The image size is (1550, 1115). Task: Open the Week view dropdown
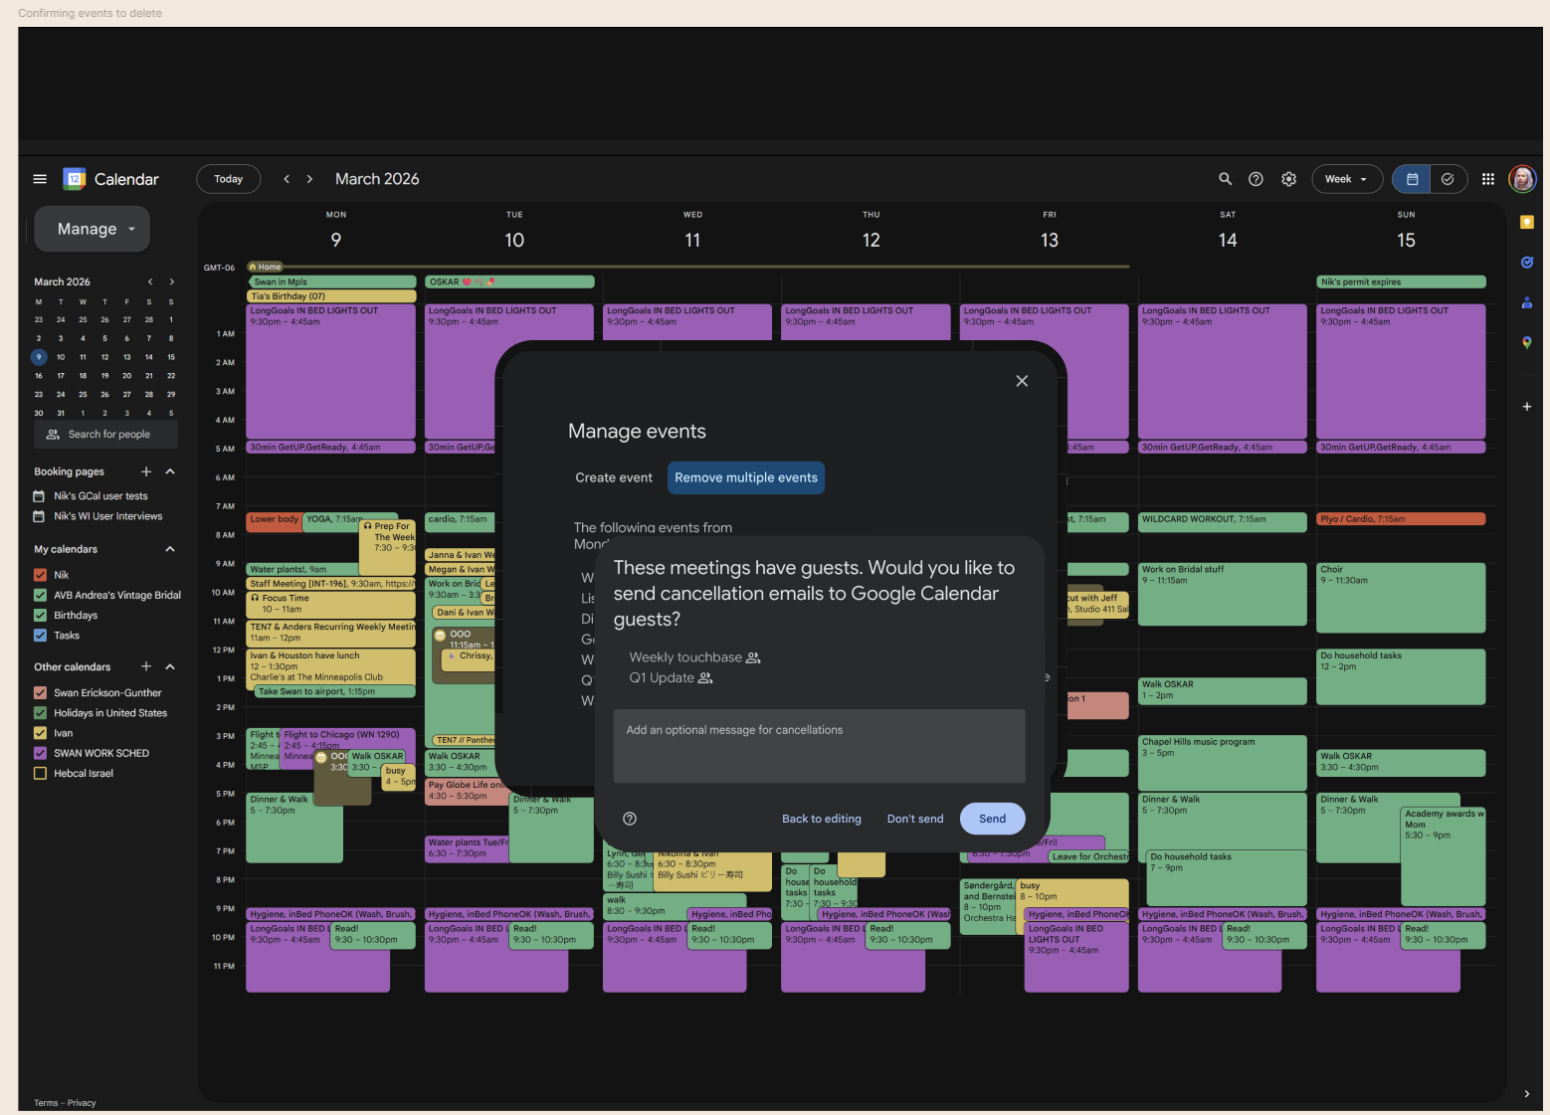(x=1347, y=179)
